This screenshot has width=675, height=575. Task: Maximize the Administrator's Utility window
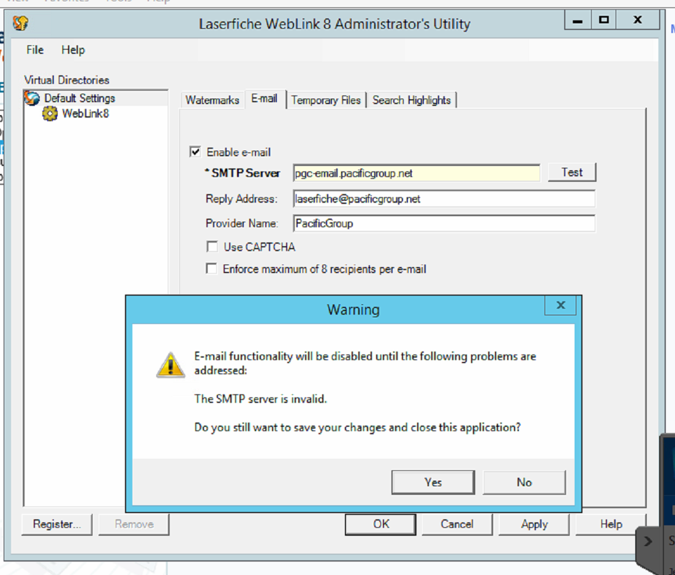[604, 20]
